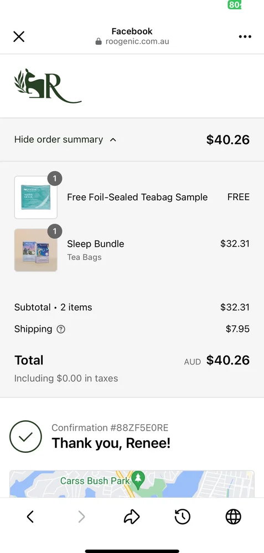
Task: Open page in external browser globe icon
Action: point(234,517)
